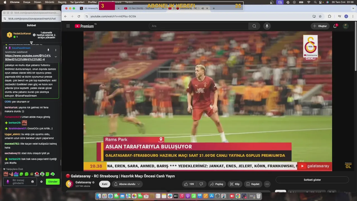Insert the pointing finger emote
The height and width of the screenshot is (201, 357).
(x=11, y=174)
